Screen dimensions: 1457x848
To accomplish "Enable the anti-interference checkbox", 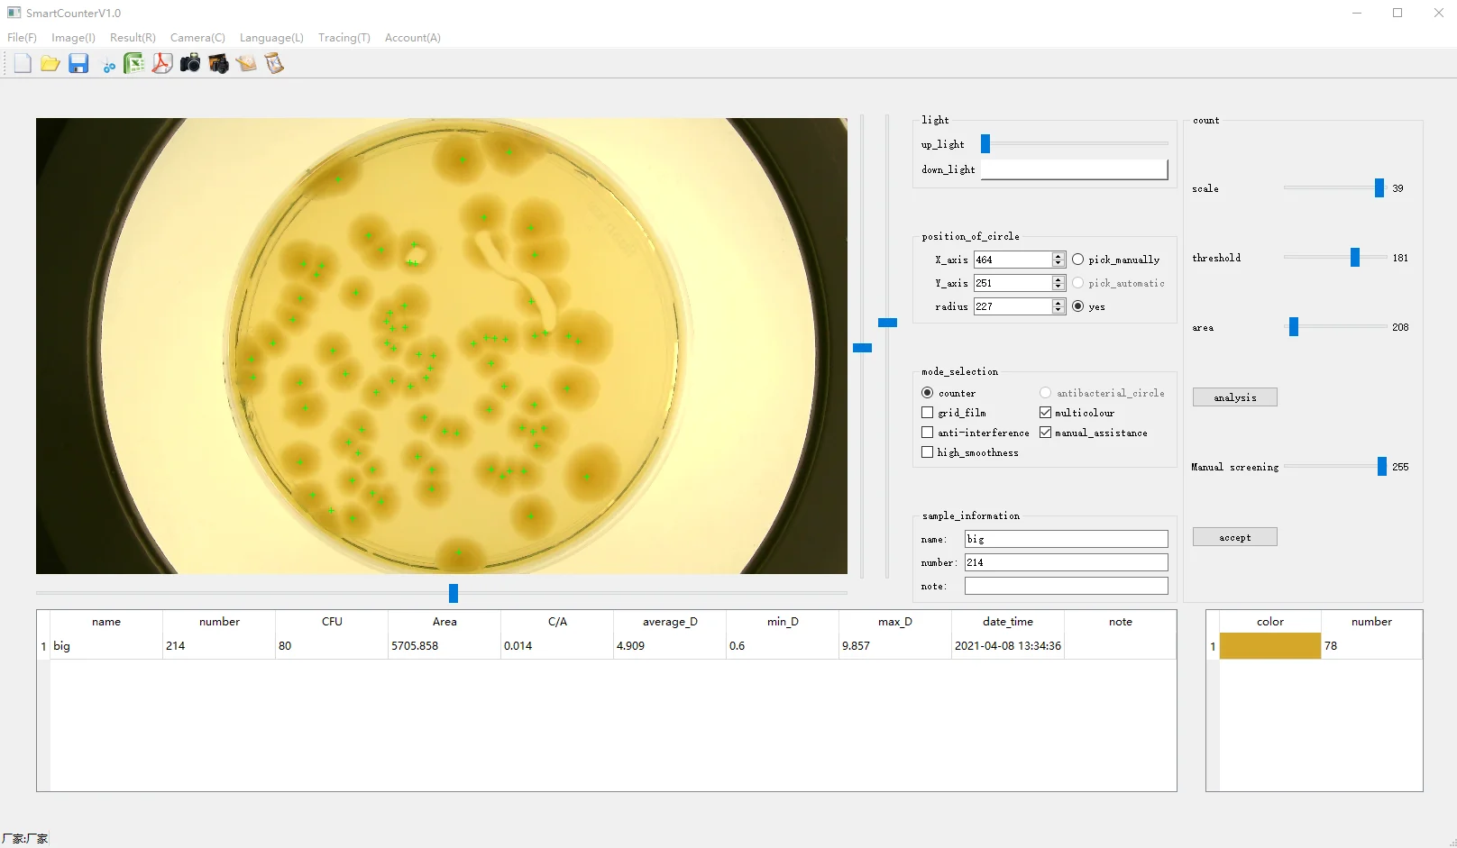I will pyautogui.click(x=927, y=433).
